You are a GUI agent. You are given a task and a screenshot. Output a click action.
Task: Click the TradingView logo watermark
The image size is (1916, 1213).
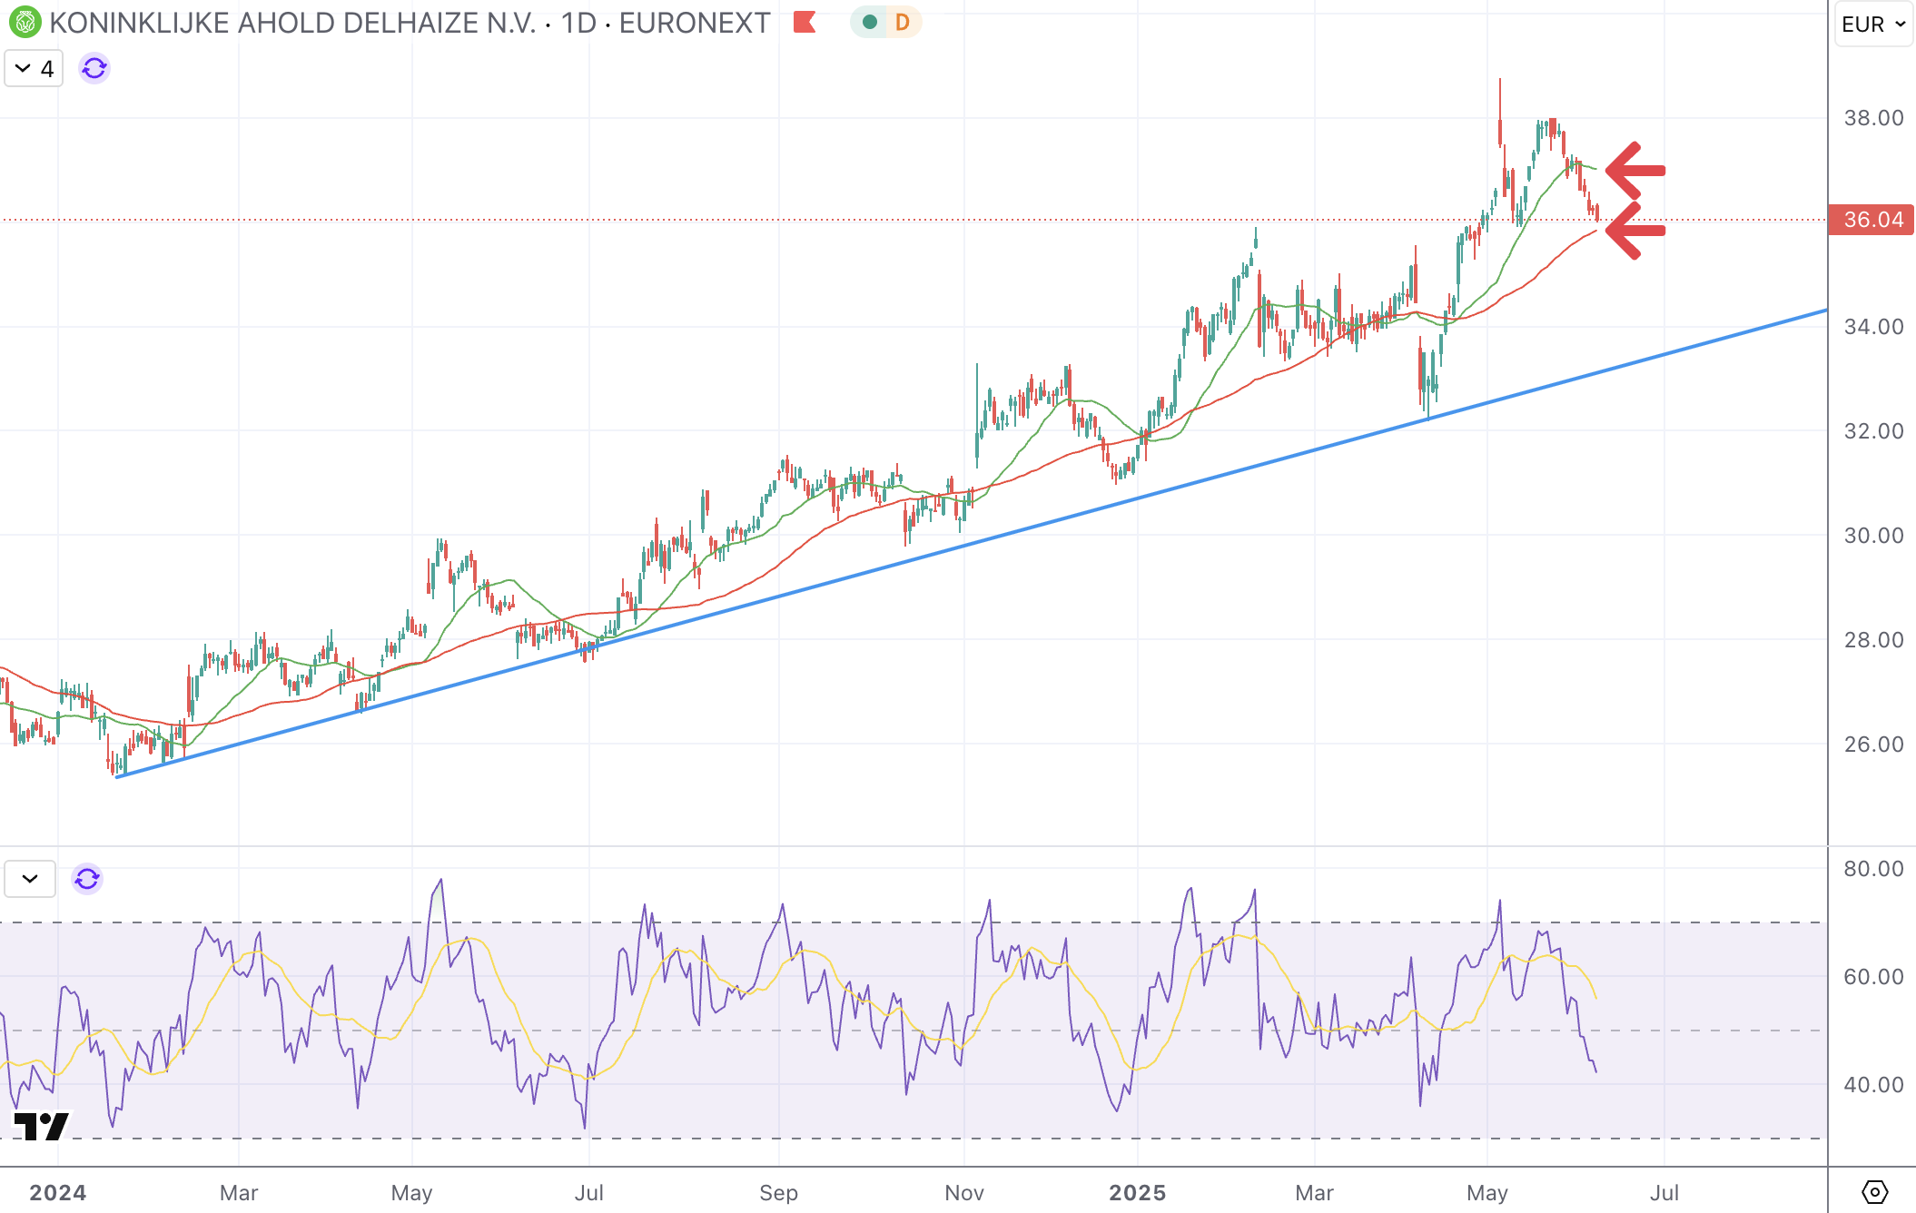point(42,1126)
